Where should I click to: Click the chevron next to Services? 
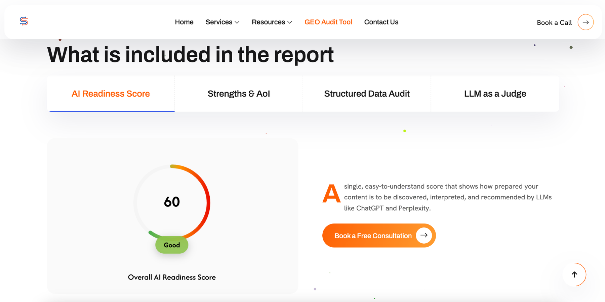point(237,22)
